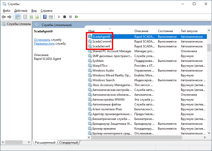The height and width of the screenshot is (151, 212).
Task: Open the Вид menu
Action: coord(34,11)
